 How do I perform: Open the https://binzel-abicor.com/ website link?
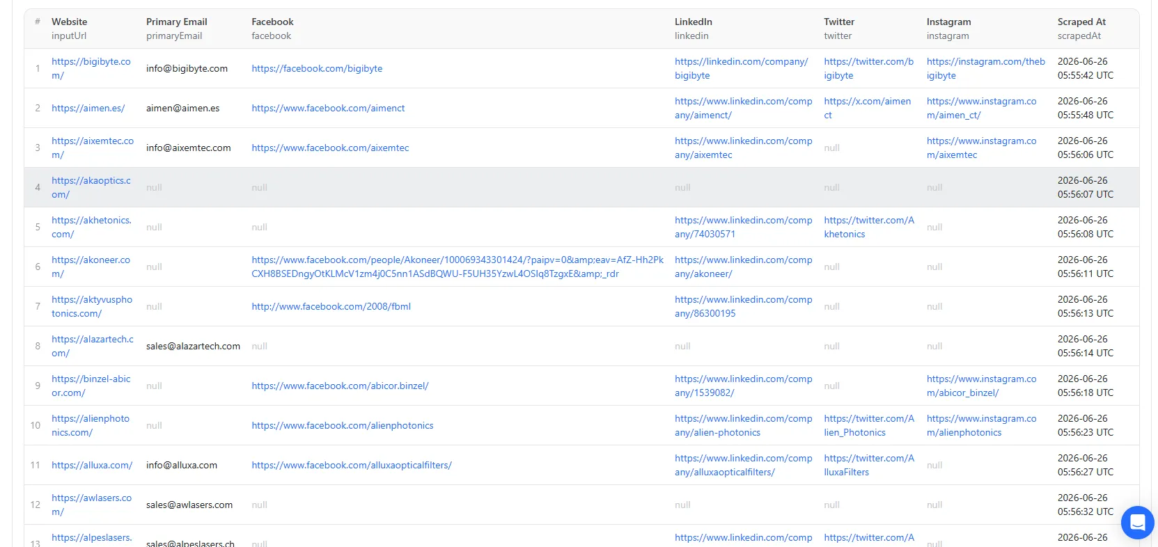tap(91, 386)
